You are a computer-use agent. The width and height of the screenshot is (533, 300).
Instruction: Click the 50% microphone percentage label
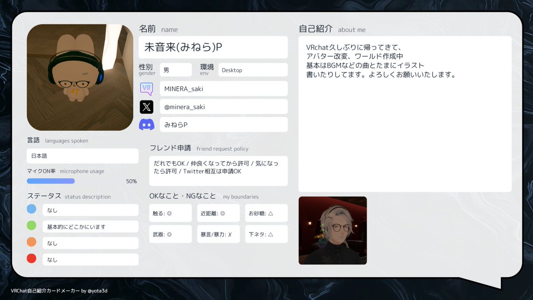131,181
